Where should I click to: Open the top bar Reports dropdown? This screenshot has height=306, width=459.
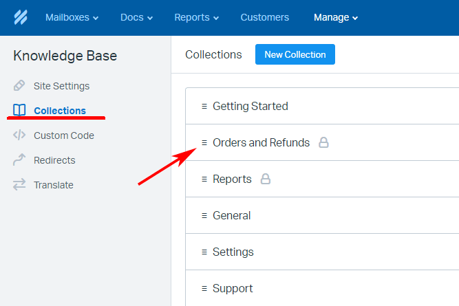tap(196, 17)
